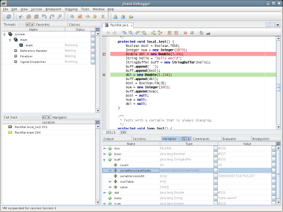Image resolution: width=283 pixels, height=212 pixels.
Task: Minimize the Variables panel
Action: (x=184, y=139)
